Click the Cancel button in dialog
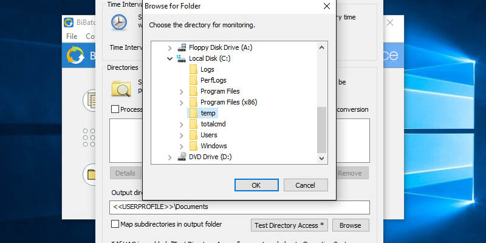The image size is (486, 243). pos(304,185)
